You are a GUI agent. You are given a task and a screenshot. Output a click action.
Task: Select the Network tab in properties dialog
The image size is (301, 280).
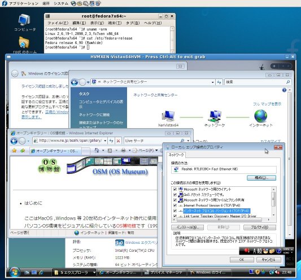(176, 155)
